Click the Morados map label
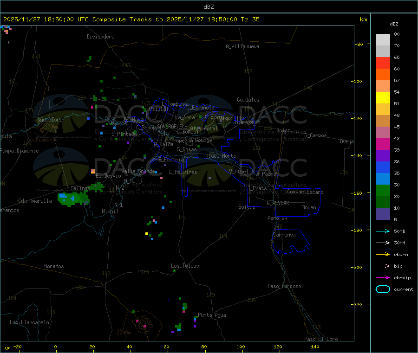 click(x=54, y=266)
